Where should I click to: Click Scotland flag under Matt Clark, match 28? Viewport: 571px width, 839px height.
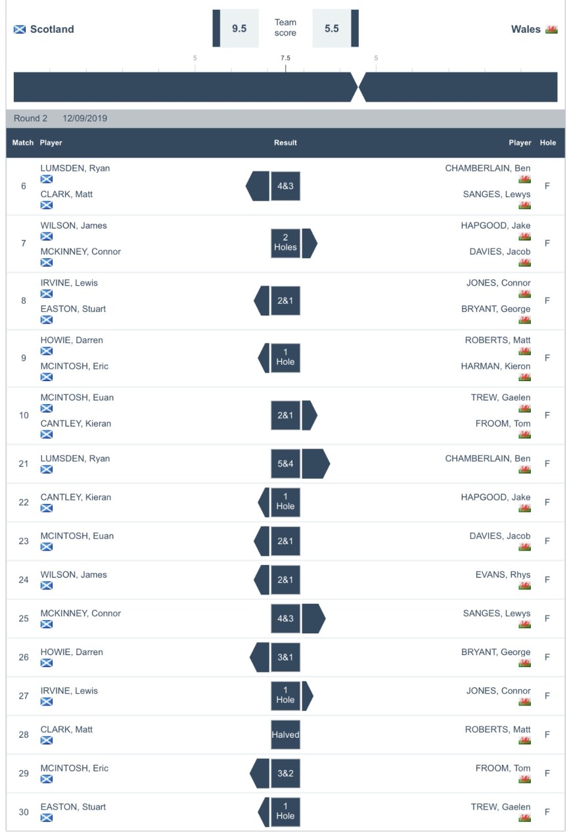[47, 740]
